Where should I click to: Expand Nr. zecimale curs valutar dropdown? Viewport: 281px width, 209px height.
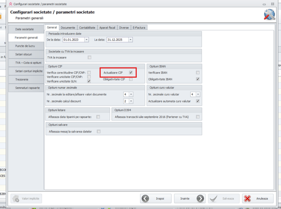point(198,94)
